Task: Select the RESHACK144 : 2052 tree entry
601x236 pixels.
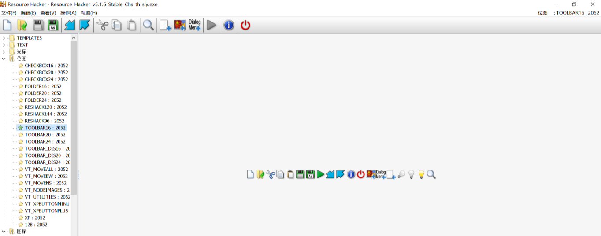Action: (x=45, y=114)
